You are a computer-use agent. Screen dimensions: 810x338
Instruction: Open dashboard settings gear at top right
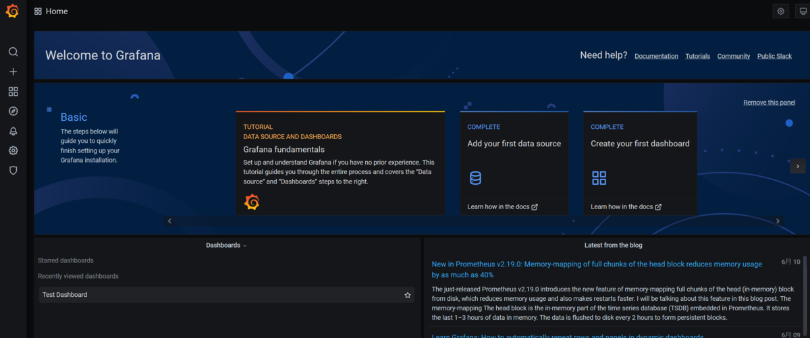click(781, 11)
